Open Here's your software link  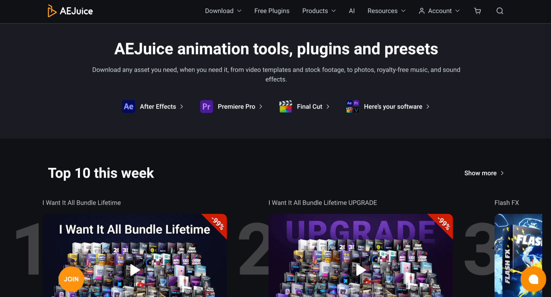(388, 107)
